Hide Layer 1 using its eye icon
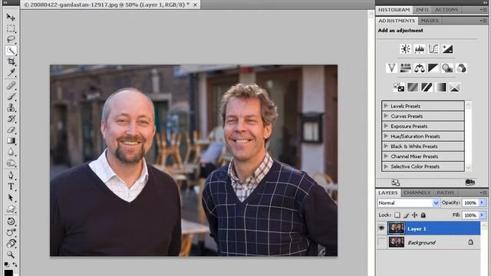Image resolution: width=491 pixels, height=276 pixels. (381, 228)
